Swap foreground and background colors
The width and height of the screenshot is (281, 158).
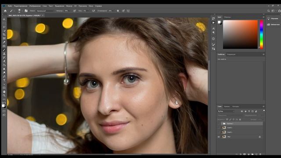tap(5, 103)
